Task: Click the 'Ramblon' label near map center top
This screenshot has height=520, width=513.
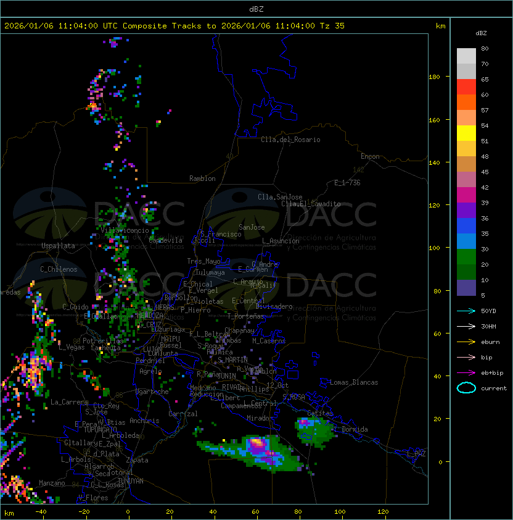Action: coord(202,178)
